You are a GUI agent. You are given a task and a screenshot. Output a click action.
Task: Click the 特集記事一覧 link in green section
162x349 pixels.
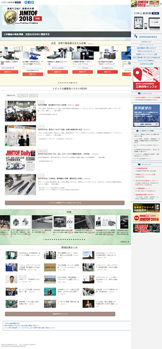124,242
